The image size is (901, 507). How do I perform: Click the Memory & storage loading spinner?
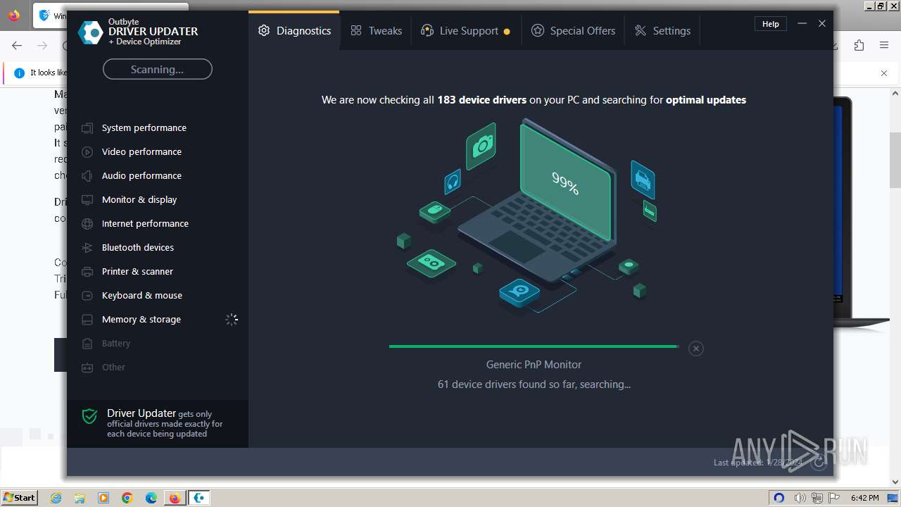tap(232, 320)
